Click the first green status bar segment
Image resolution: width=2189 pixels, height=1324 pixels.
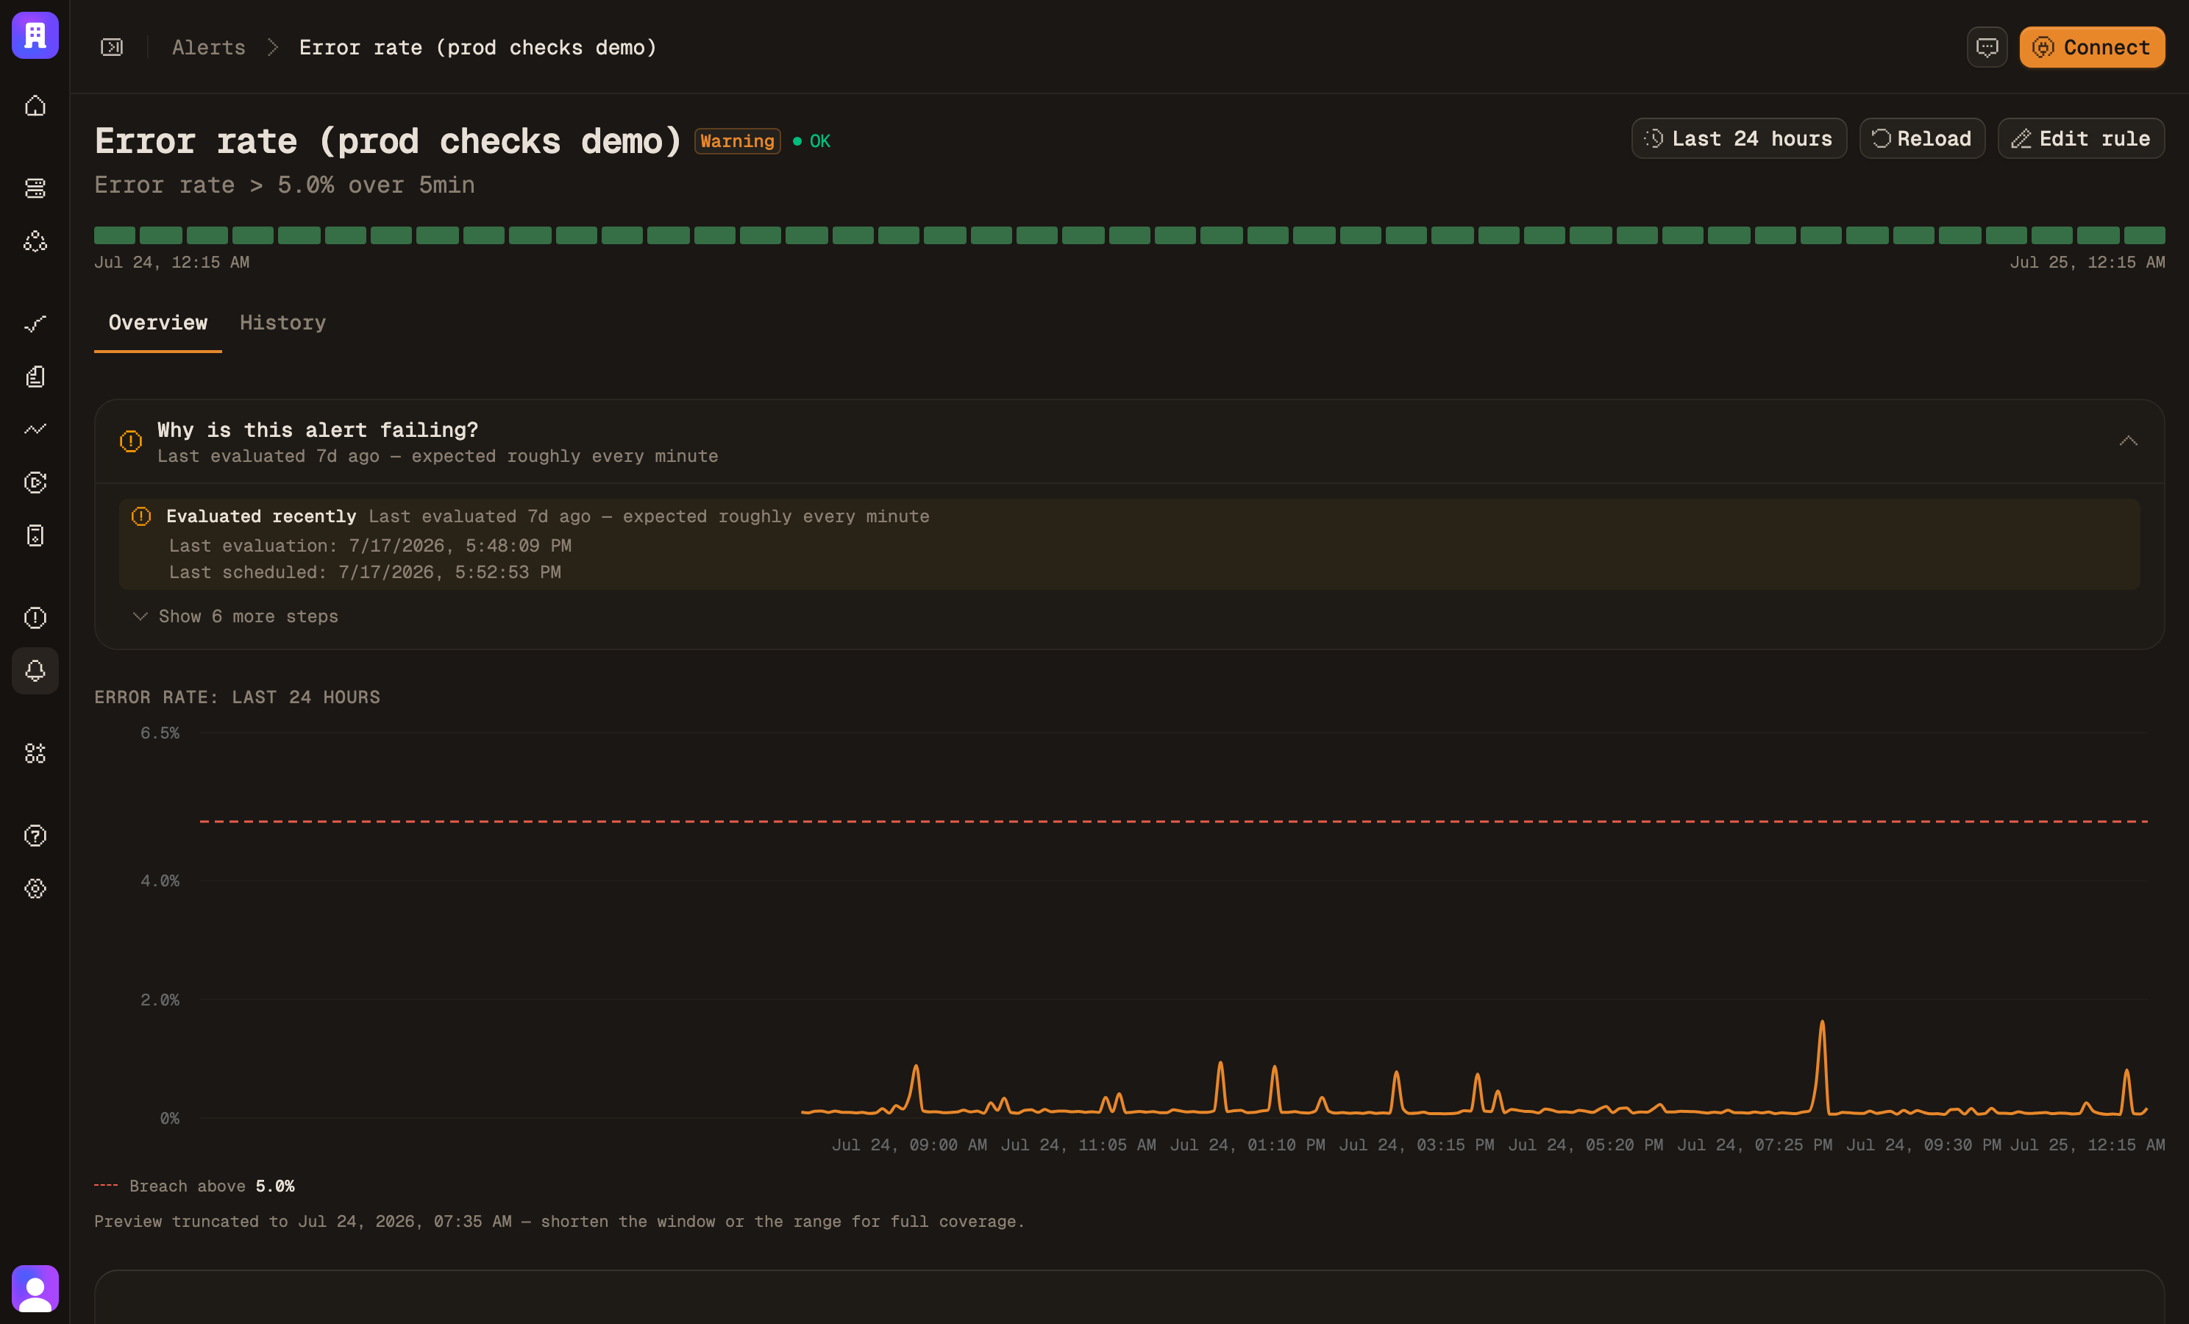click(115, 235)
